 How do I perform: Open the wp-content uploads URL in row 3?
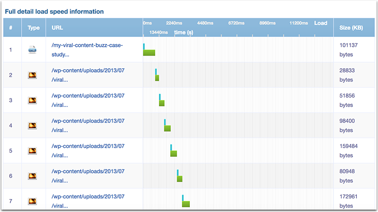coord(88,100)
